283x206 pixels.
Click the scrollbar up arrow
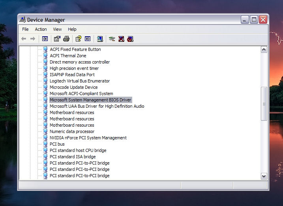click(264, 50)
